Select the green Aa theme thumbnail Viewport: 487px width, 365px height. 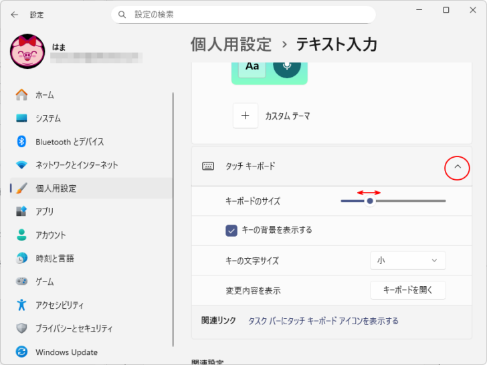click(270, 73)
